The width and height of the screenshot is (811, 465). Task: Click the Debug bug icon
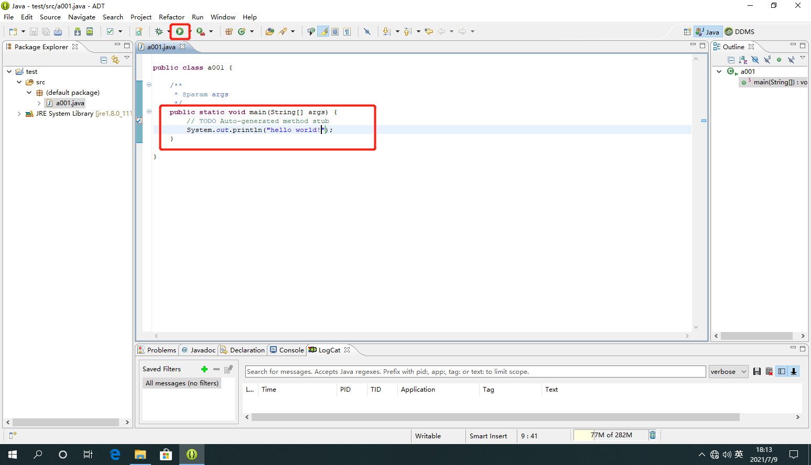(159, 31)
